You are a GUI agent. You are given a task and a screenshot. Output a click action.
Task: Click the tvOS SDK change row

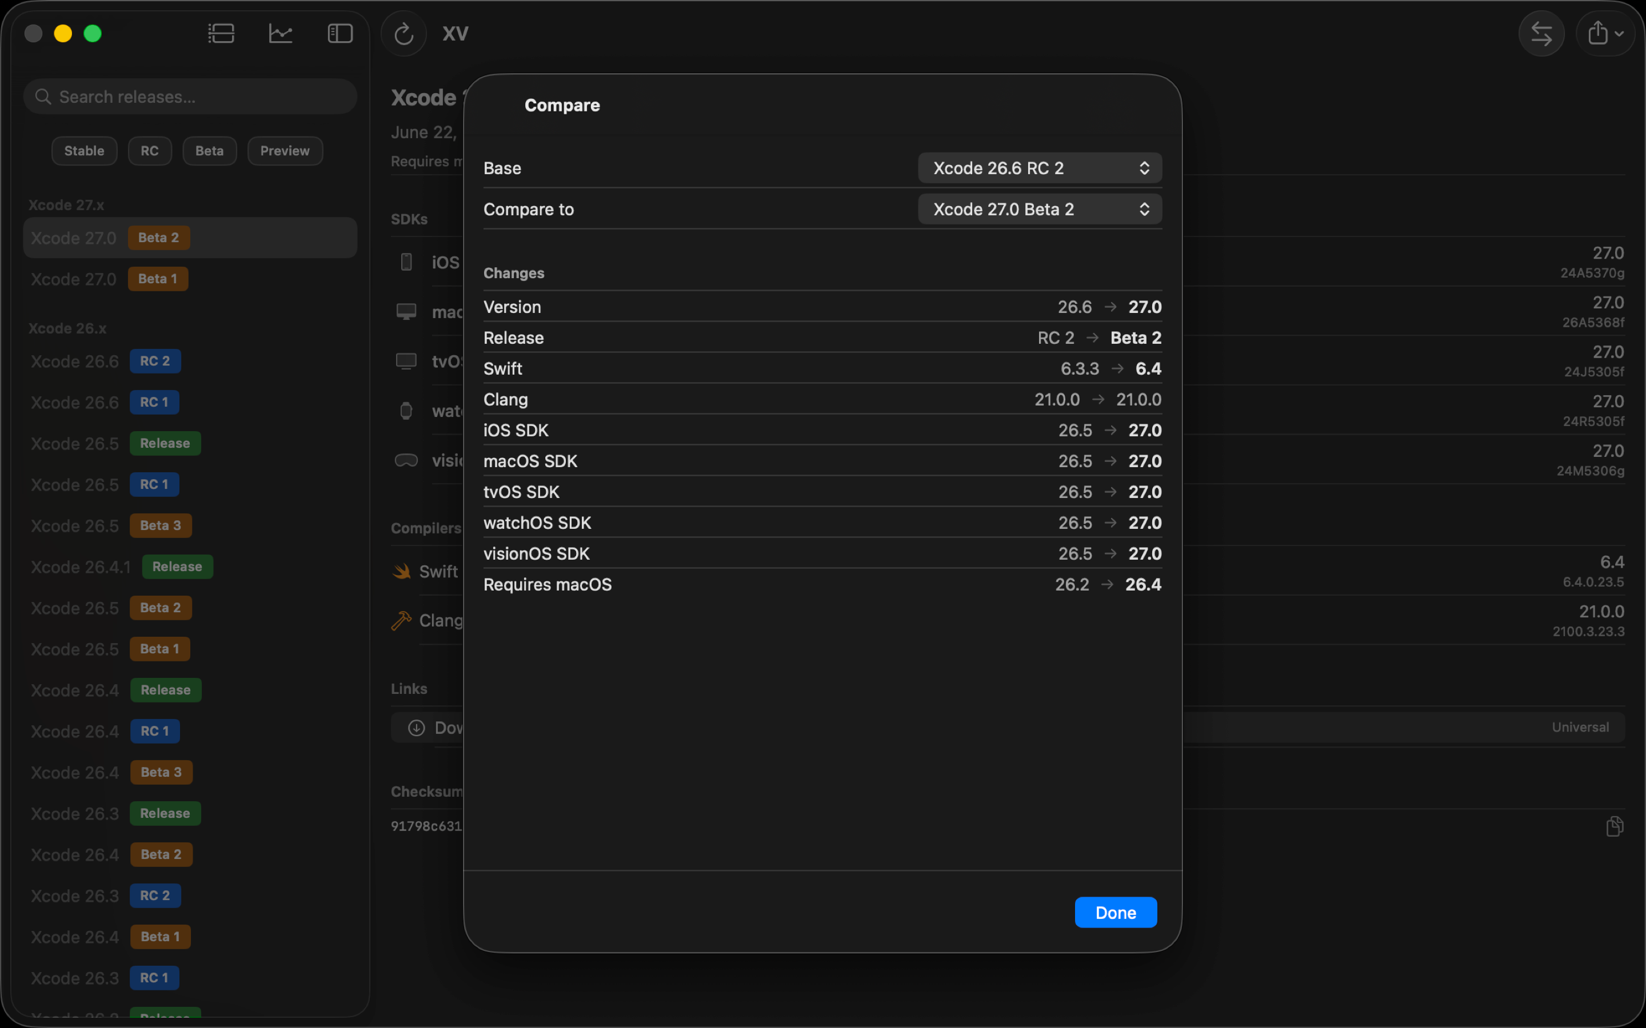click(x=822, y=492)
